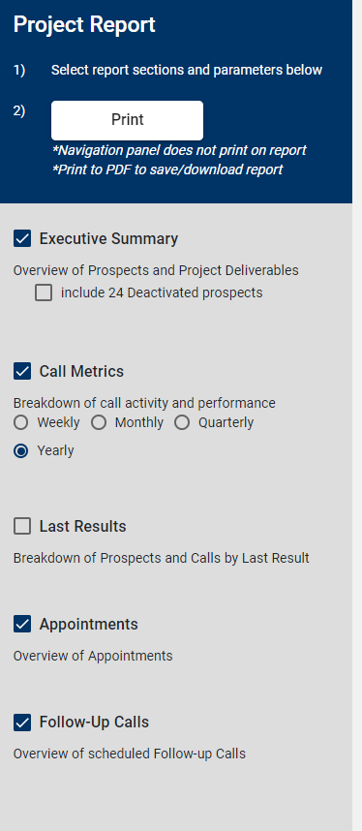Click the Call Metrics section label
This screenshot has height=831, width=362.
pyautogui.click(x=81, y=371)
